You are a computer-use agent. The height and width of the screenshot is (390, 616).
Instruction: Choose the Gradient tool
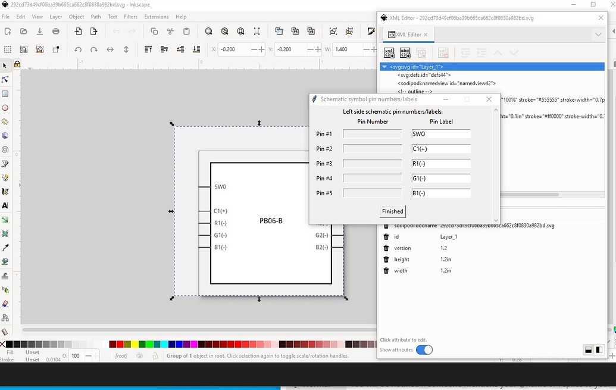[x=5, y=220]
